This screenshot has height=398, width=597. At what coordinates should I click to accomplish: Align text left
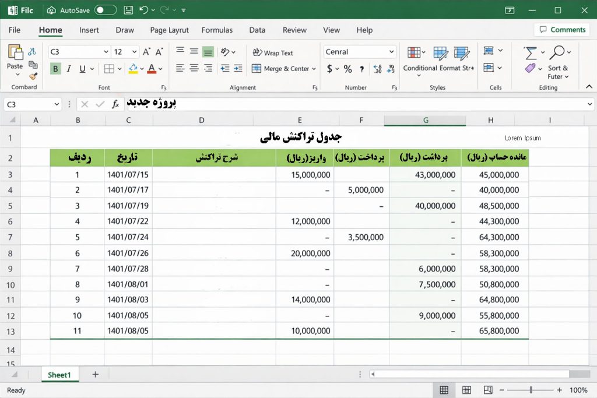(x=180, y=68)
